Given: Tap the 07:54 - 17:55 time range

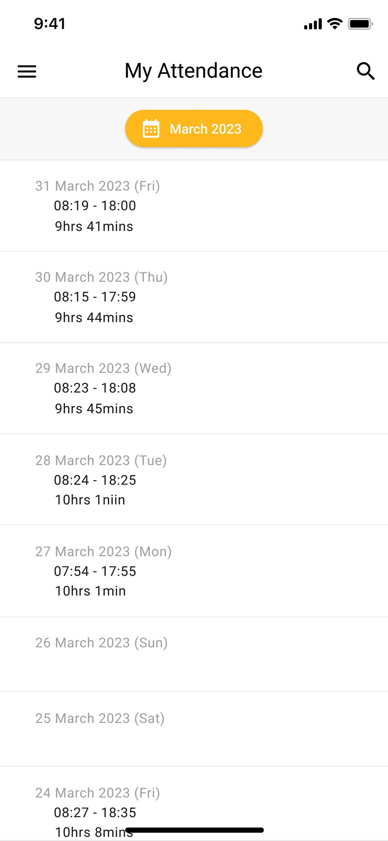Looking at the screenshot, I should click(95, 571).
